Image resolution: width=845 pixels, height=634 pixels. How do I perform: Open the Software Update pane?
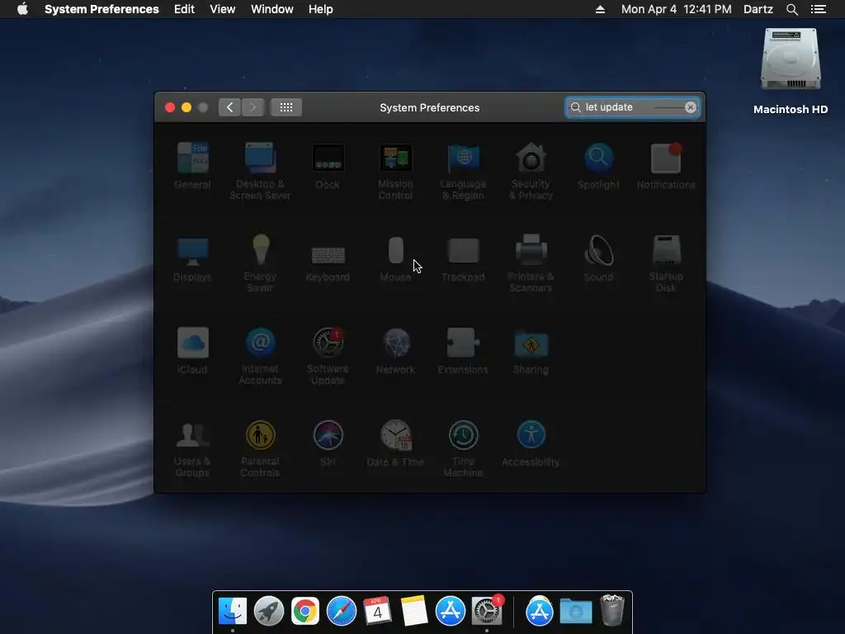(x=328, y=357)
